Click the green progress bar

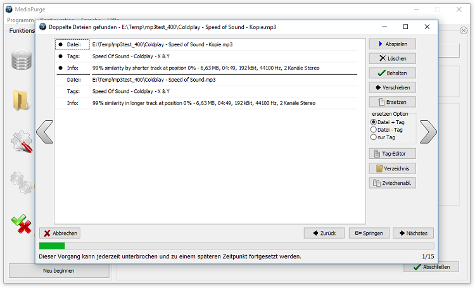pos(237,246)
